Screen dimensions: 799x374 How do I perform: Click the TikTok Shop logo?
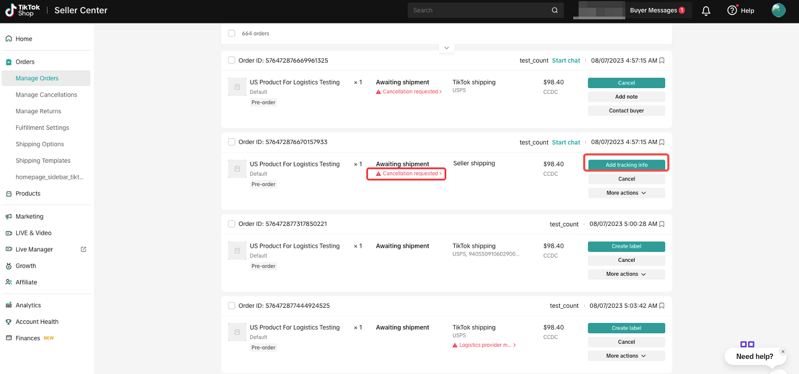point(20,10)
